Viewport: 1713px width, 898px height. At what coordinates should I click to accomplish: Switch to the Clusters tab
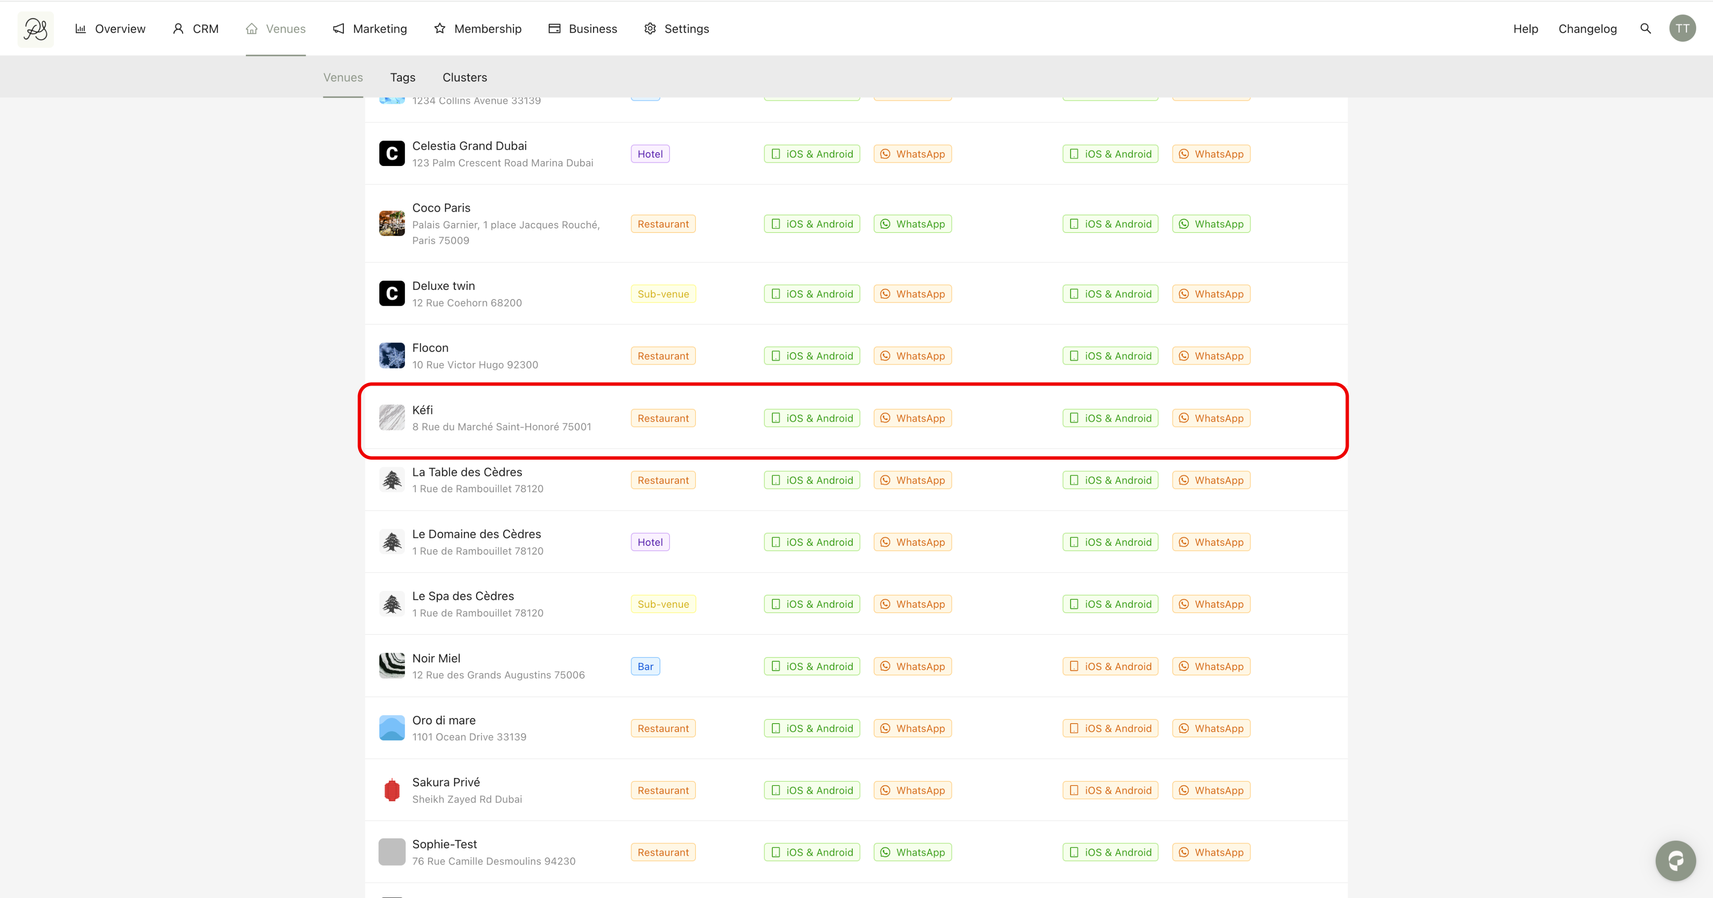[x=464, y=77]
